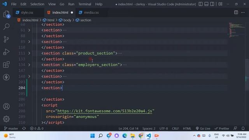
Task: Open editor More Actions ellipsis
Action: coord(243,12)
